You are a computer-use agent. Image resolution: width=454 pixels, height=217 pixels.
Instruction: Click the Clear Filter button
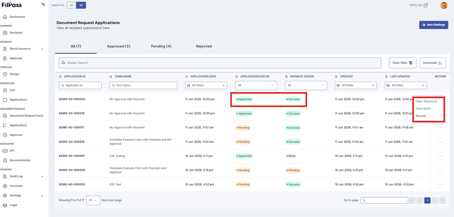[403, 63]
